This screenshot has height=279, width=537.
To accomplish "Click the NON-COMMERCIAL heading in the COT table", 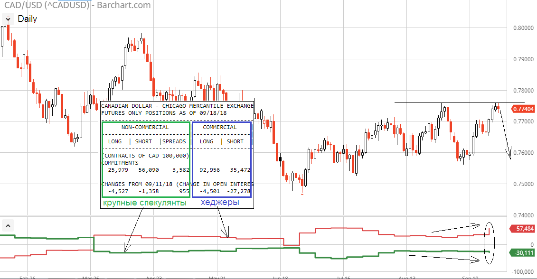I will [x=145, y=127].
